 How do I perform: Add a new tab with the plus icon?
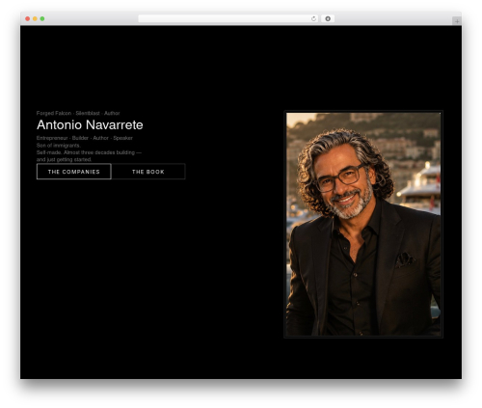tap(457, 21)
